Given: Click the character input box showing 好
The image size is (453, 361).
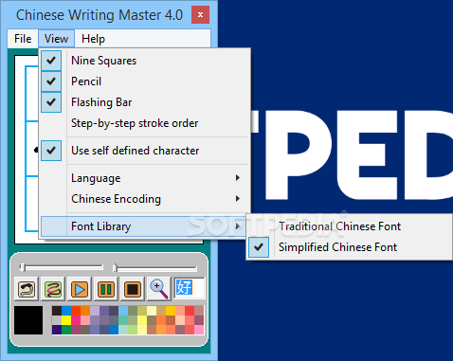Looking at the screenshot, I should coord(190,288).
